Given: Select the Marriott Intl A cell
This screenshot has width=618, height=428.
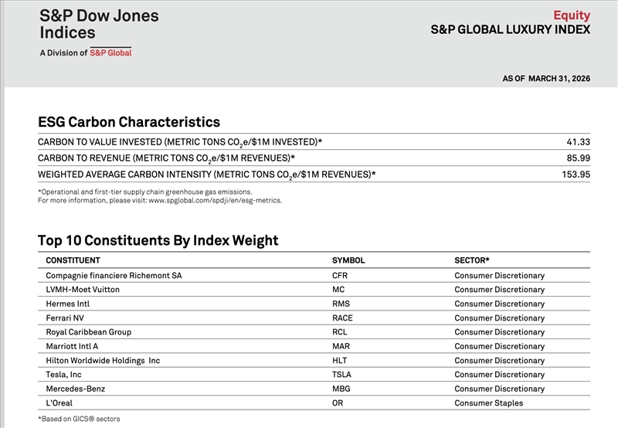Looking at the screenshot, I should [72, 346].
